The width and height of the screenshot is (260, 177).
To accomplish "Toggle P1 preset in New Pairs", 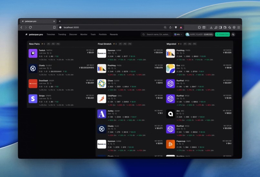I will (x=49, y=44).
